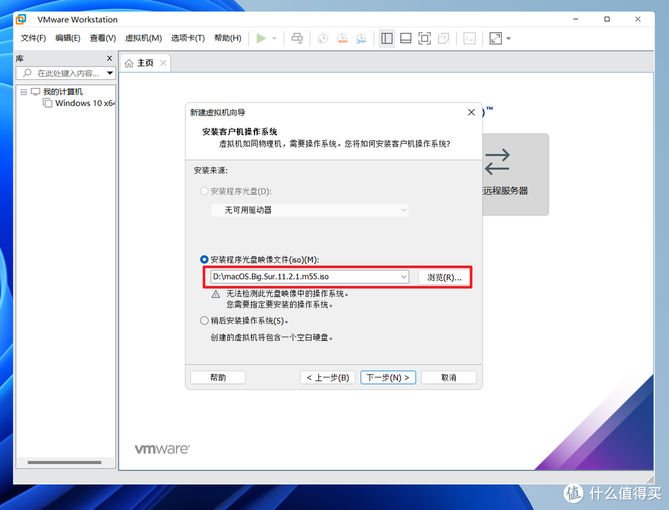
Task: Select 我的计算机 in the library tree
Action: 63,92
